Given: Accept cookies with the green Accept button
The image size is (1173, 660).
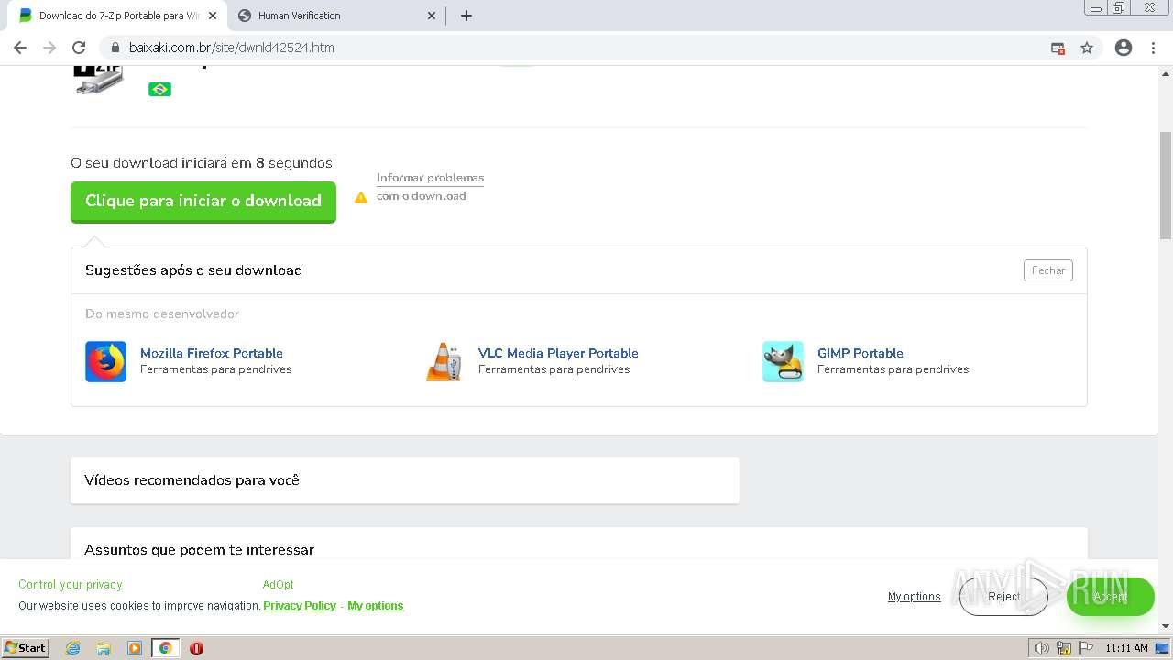Looking at the screenshot, I should (1110, 597).
